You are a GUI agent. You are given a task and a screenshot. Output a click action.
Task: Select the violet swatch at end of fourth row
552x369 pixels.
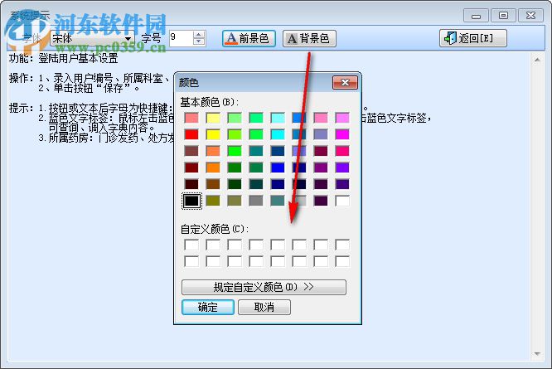point(342,168)
